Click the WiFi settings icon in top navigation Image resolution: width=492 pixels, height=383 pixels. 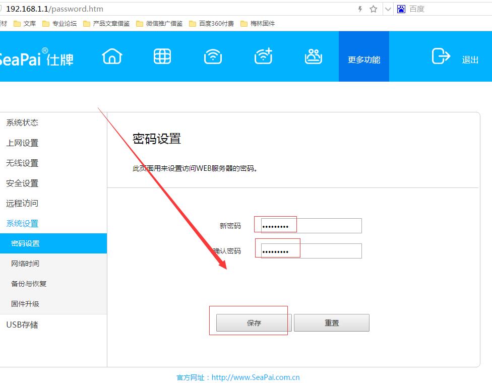point(213,56)
